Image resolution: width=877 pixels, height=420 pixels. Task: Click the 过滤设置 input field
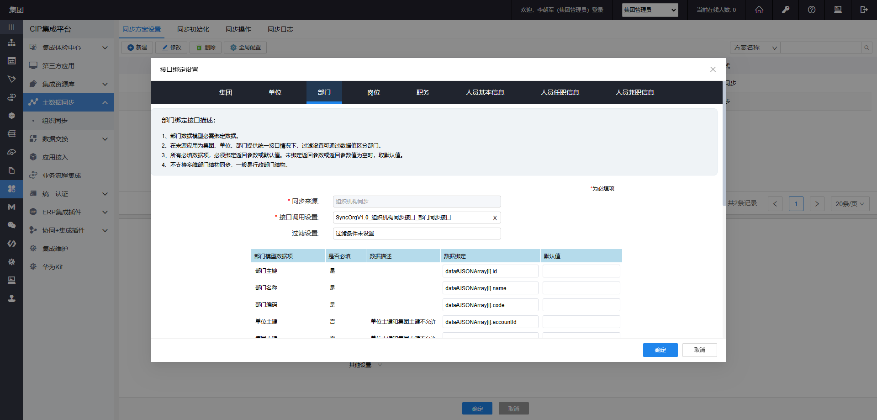point(417,234)
